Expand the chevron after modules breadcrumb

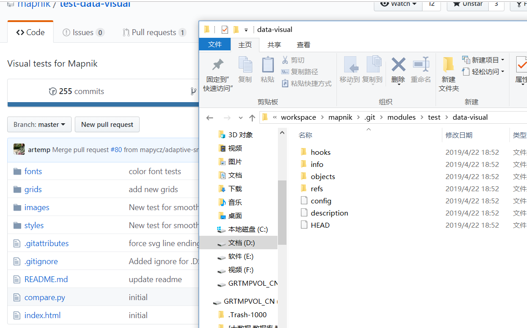pos(422,117)
